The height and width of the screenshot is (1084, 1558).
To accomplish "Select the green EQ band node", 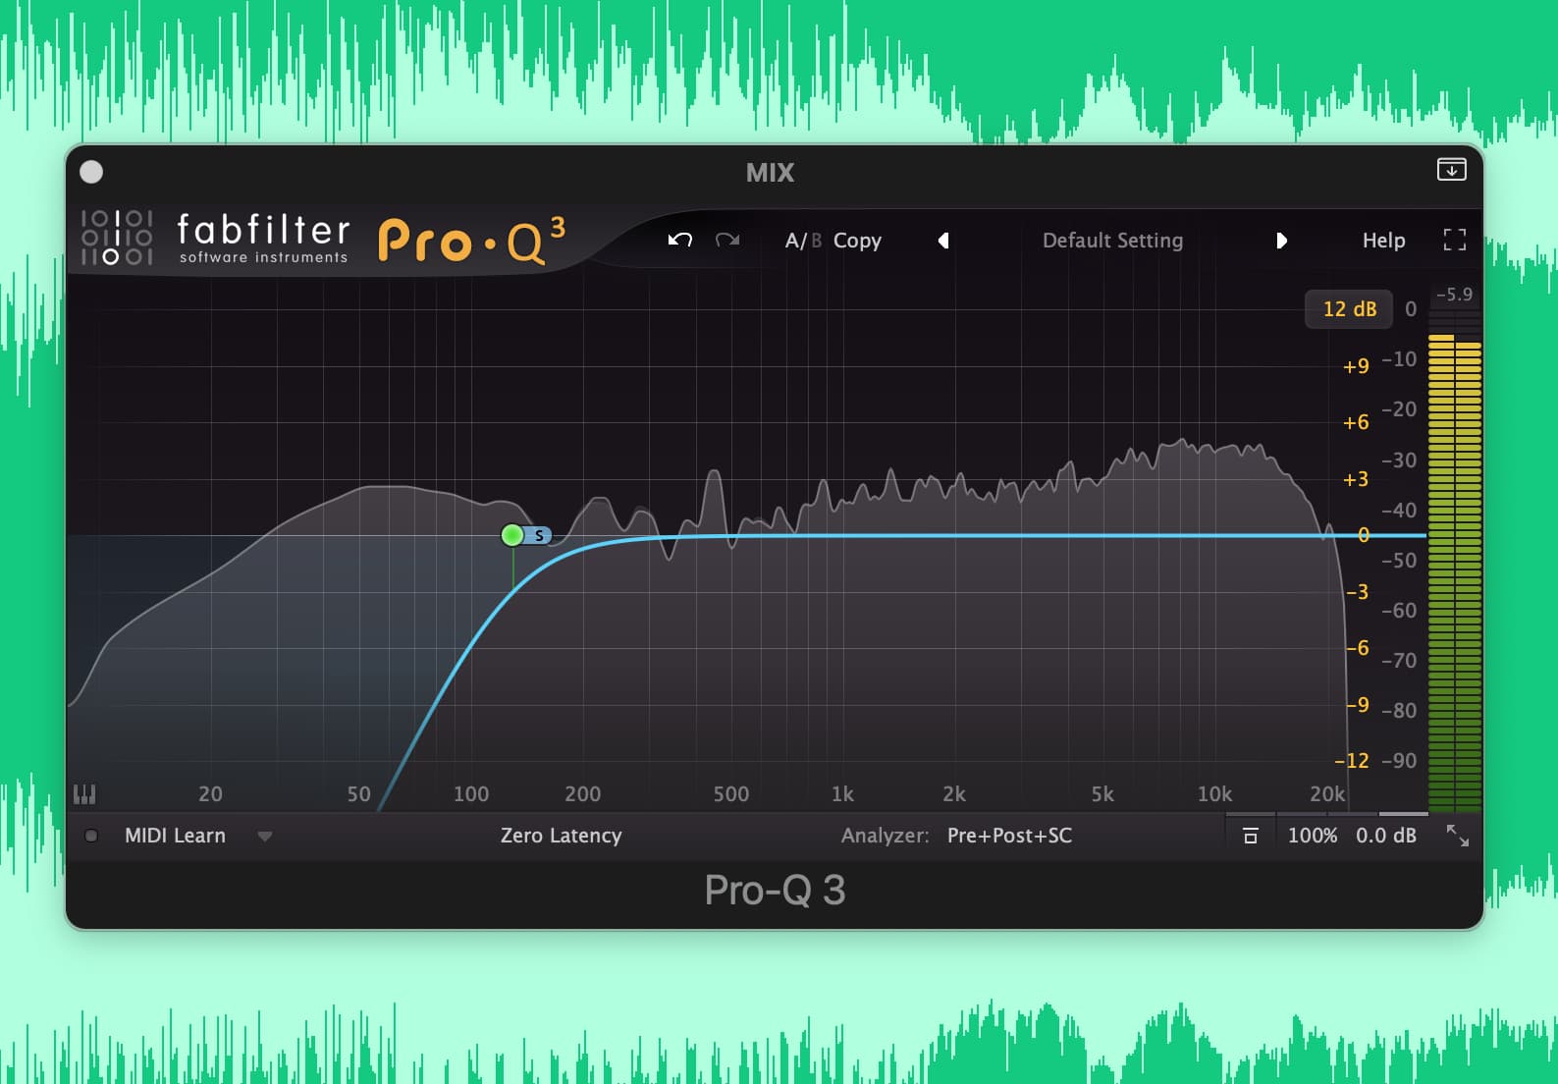I will coord(512,535).
